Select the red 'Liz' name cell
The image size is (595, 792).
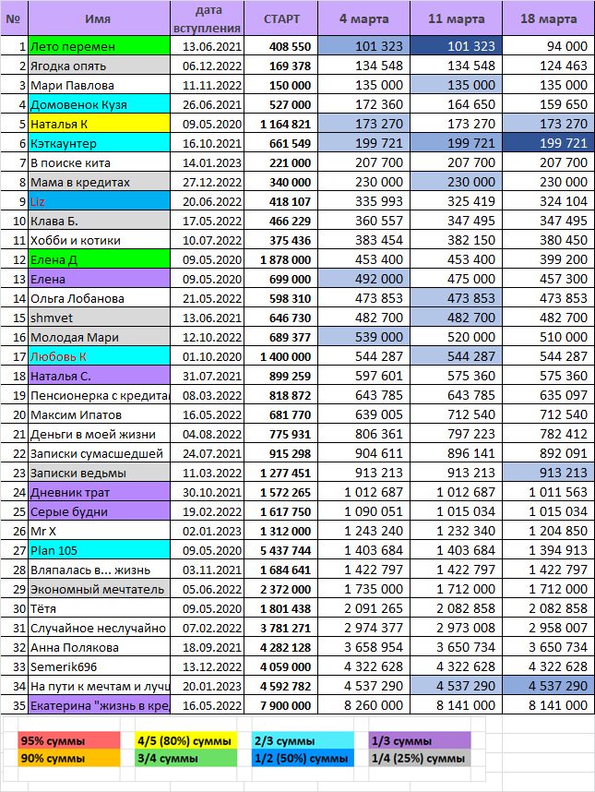(99, 201)
